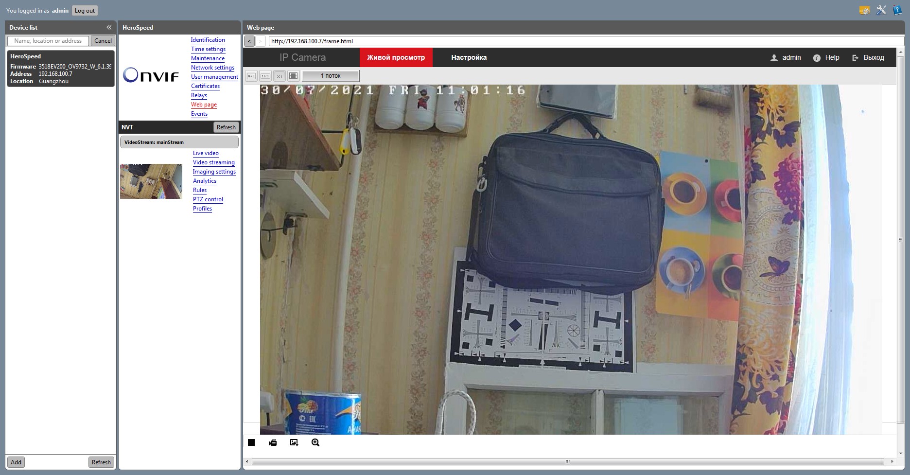This screenshot has height=475, width=910.
Task: Click the web page scrollbar down arrow
Action: pos(901,453)
